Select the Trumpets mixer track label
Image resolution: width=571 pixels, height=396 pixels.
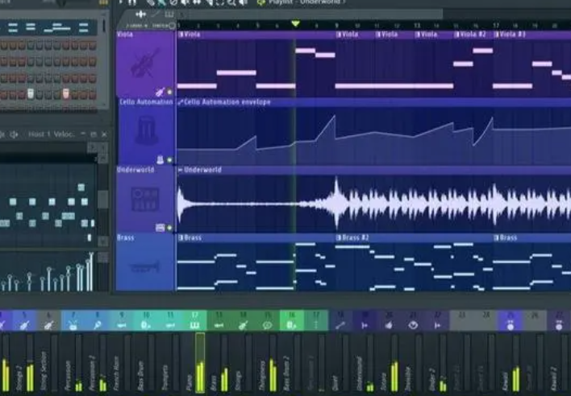pos(165,377)
